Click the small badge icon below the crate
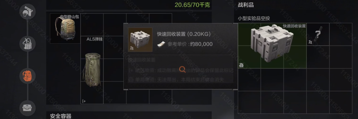Image resolution: width=358 pixels, height=119 pixels. click(241, 65)
